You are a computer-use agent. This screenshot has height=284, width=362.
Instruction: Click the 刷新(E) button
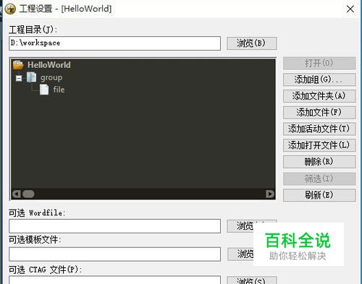tap(319, 195)
